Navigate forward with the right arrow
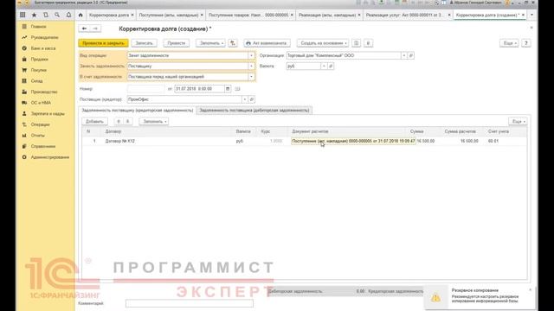Viewport: 554px width, 311px height. pos(95,29)
